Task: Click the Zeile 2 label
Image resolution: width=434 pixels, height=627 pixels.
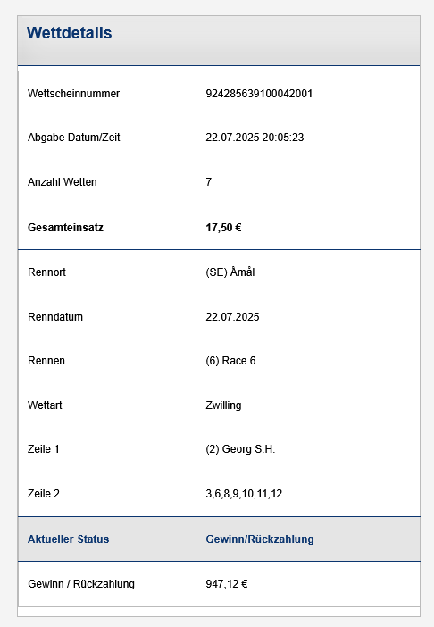Action: click(44, 494)
